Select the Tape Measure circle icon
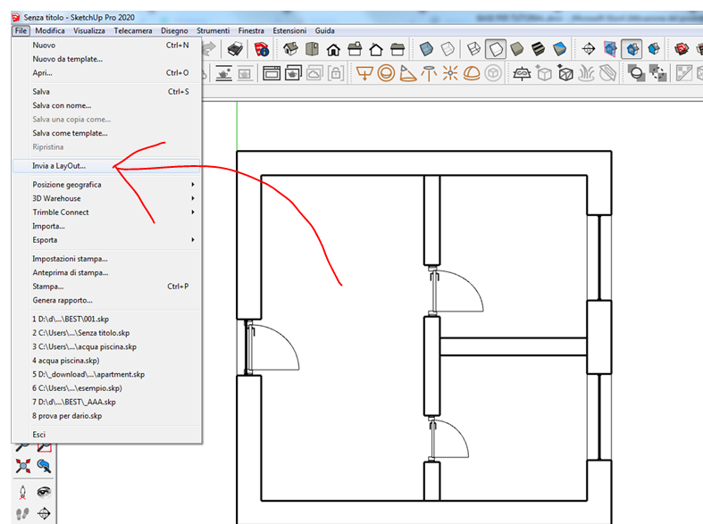The width and height of the screenshot is (703, 524). [386, 74]
